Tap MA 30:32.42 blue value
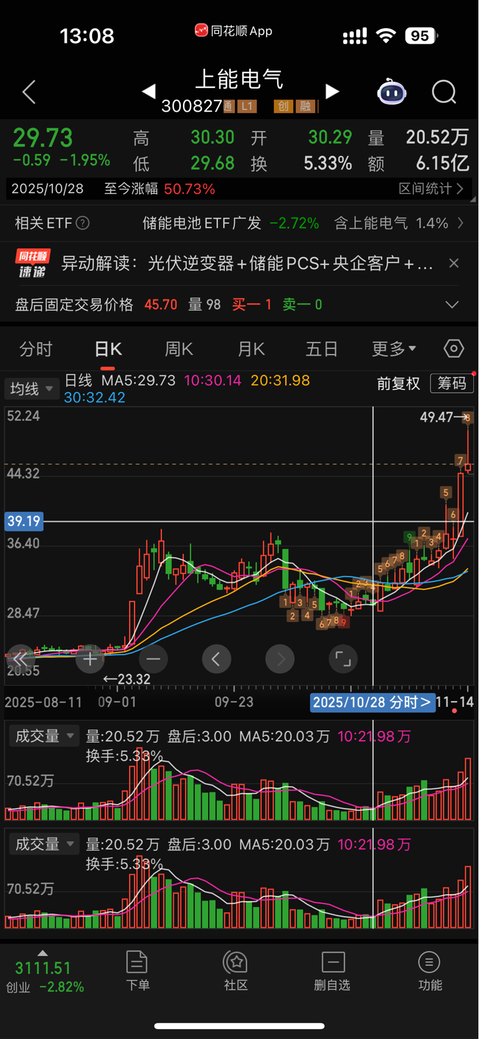The image size is (479, 1039). tap(95, 398)
